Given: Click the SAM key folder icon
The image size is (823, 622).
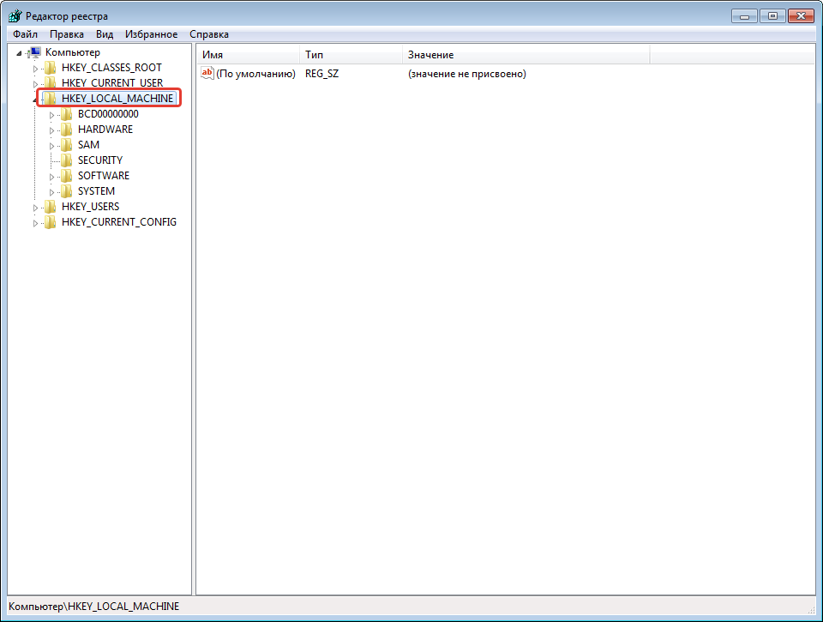Looking at the screenshot, I should pyautogui.click(x=66, y=145).
